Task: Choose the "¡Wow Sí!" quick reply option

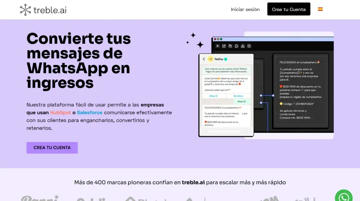Action: (x=214, y=96)
